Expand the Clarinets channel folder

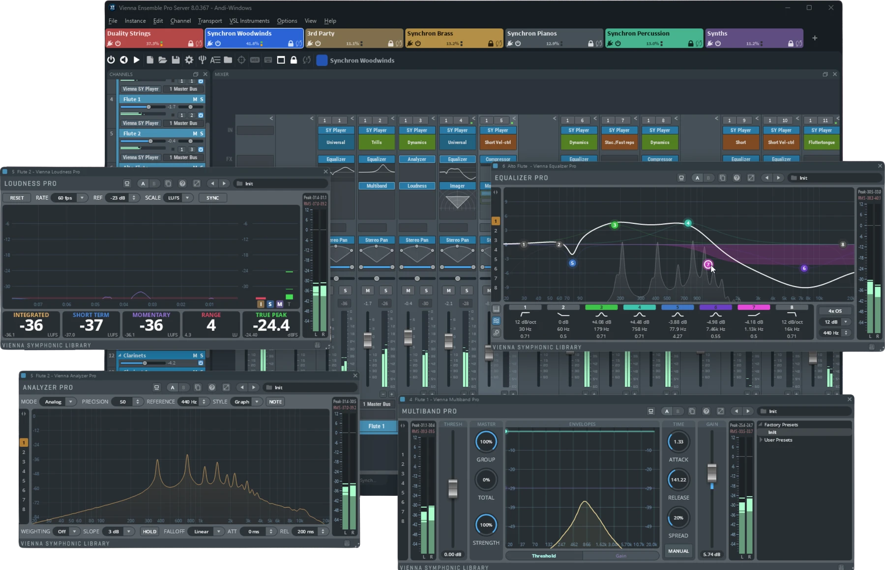tap(119, 355)
